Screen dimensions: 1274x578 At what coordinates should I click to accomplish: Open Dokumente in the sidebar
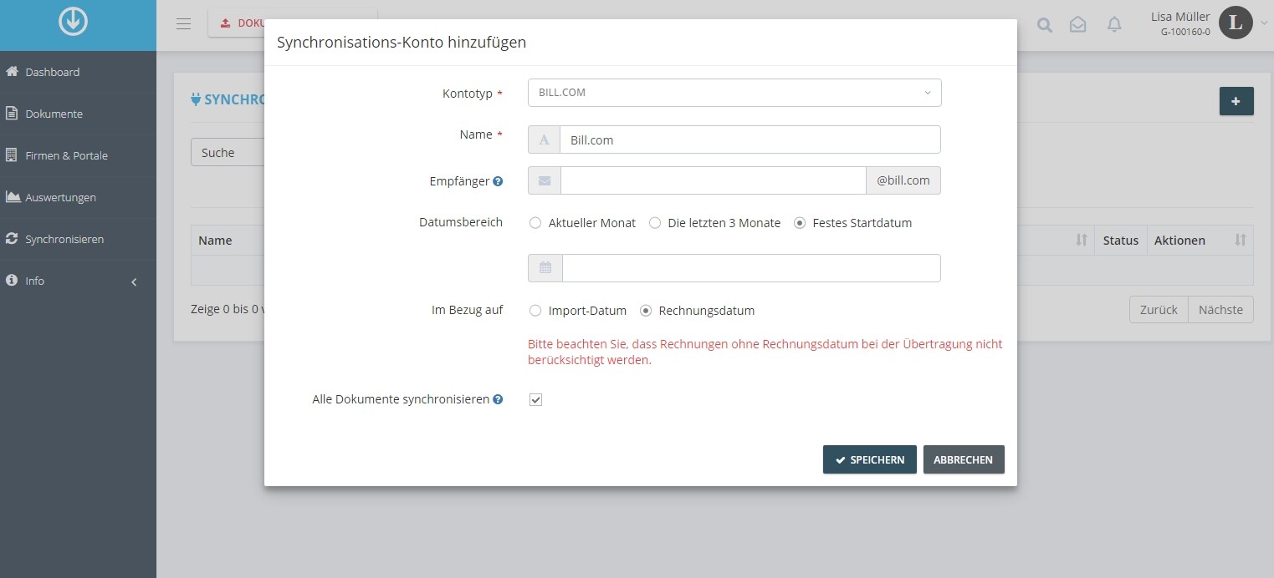(78, 114)
